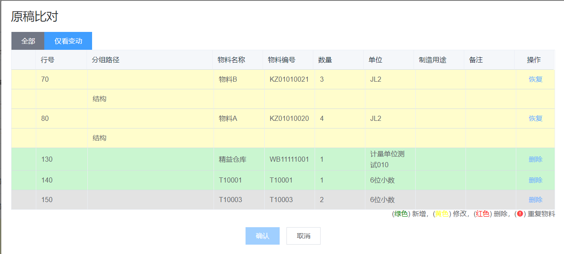Select the 精益仓库 material cell
Image resolution: width=564 pixels, height=254 pixels.
click(233, 159)
